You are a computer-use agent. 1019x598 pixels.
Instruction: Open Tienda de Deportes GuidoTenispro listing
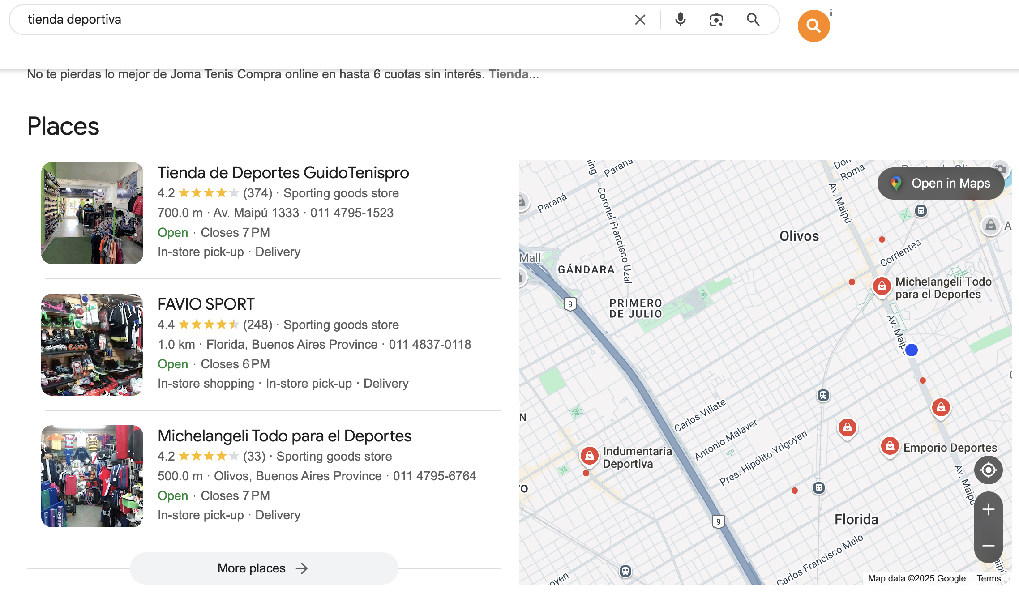point(283,173)
